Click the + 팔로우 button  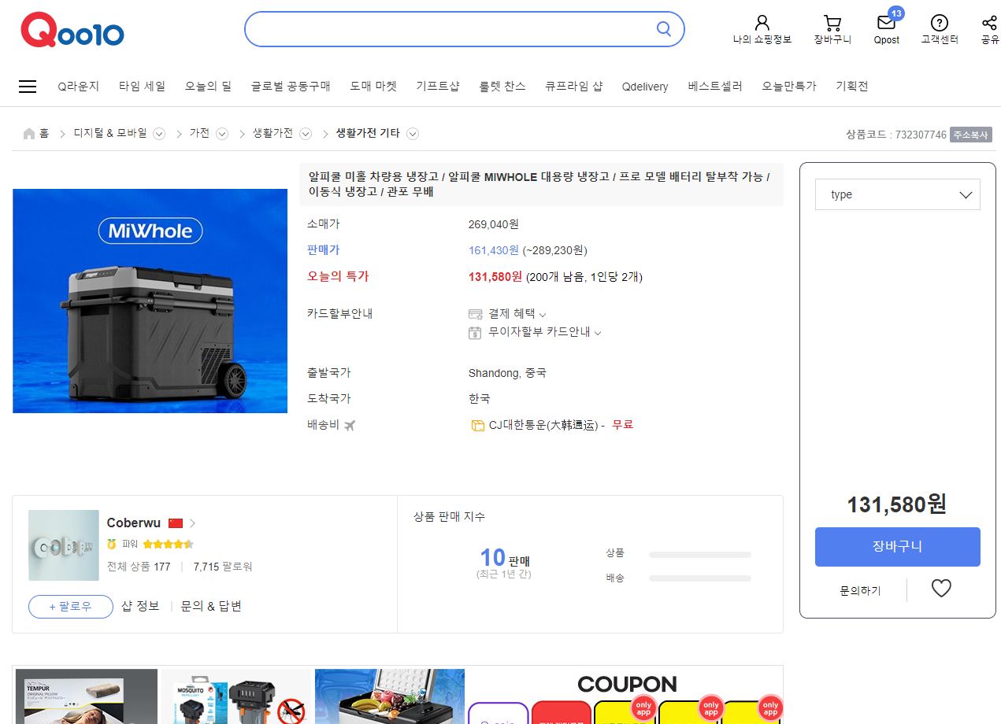pos(71,607)
